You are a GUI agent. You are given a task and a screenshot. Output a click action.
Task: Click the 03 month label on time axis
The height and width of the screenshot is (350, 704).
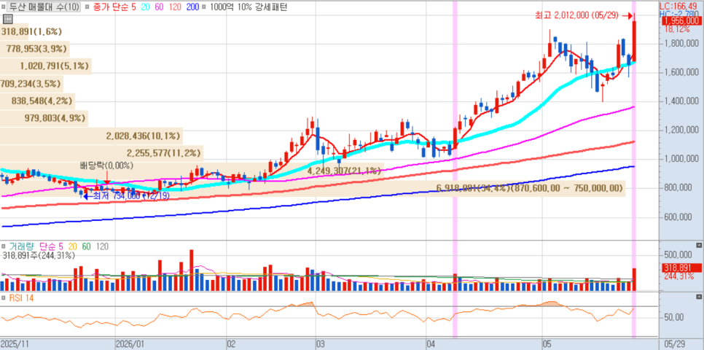(320, 343)
